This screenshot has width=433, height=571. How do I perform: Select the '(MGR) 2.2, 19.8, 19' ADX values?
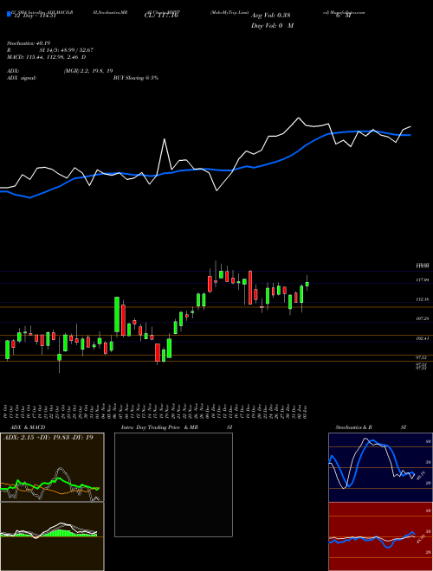click(x=87, y=71)
